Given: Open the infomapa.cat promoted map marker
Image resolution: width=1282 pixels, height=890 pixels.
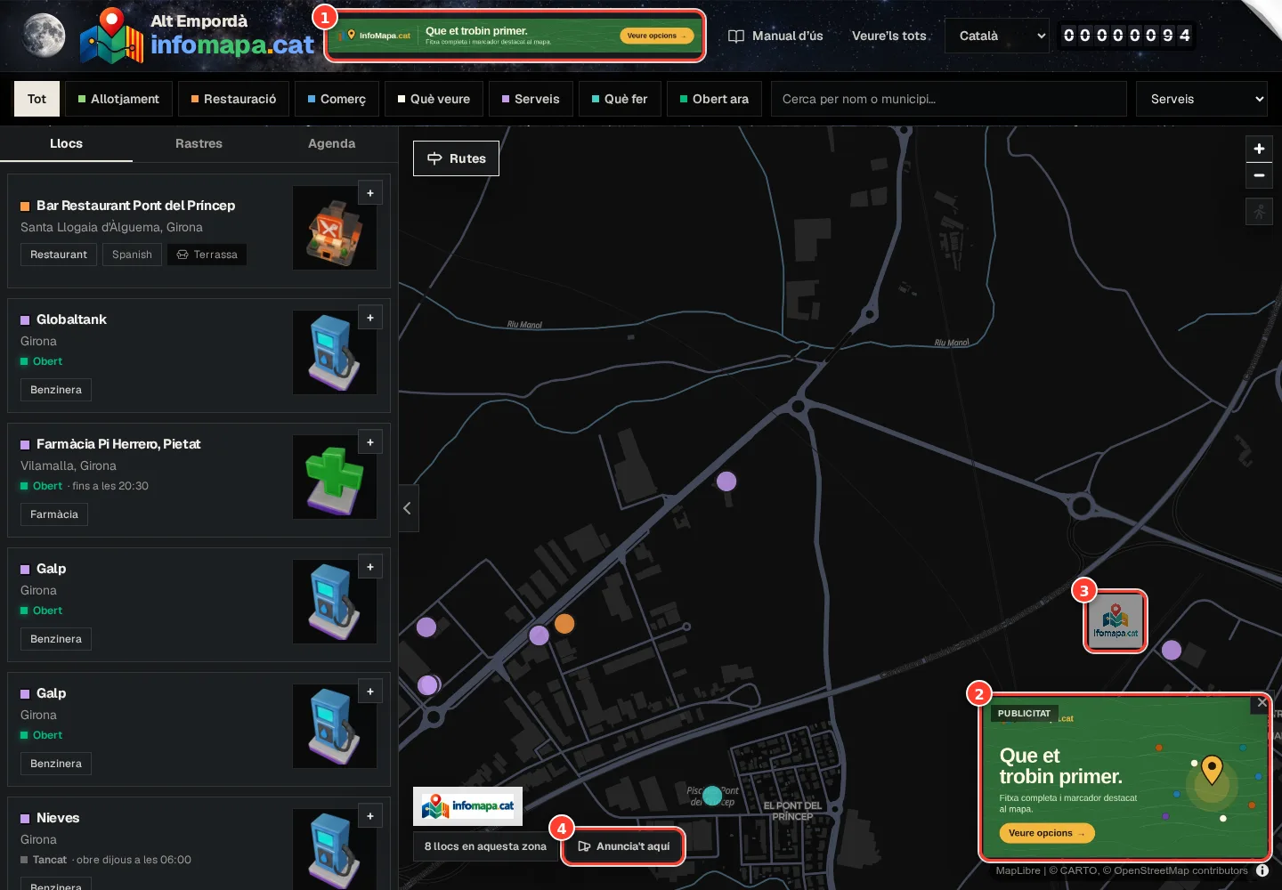Looking at the screenshot, I should click(x=1116, y=621).
